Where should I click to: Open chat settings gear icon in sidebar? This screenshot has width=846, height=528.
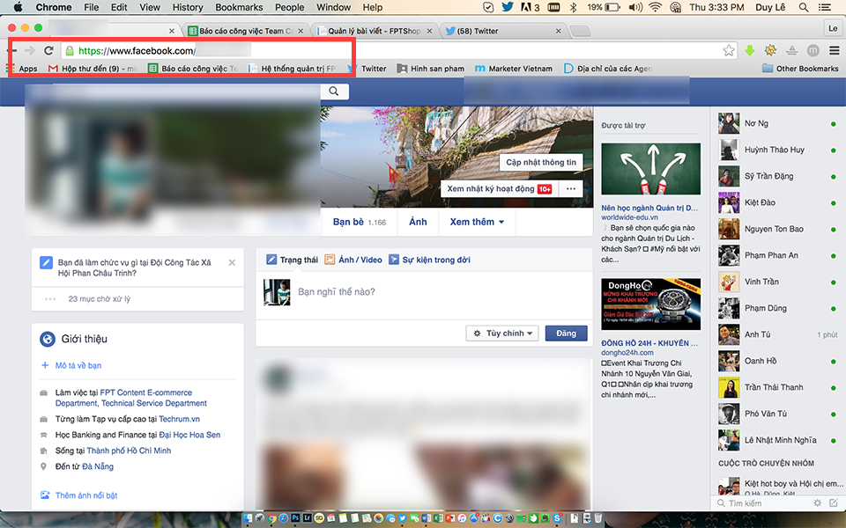pos(818,502)
